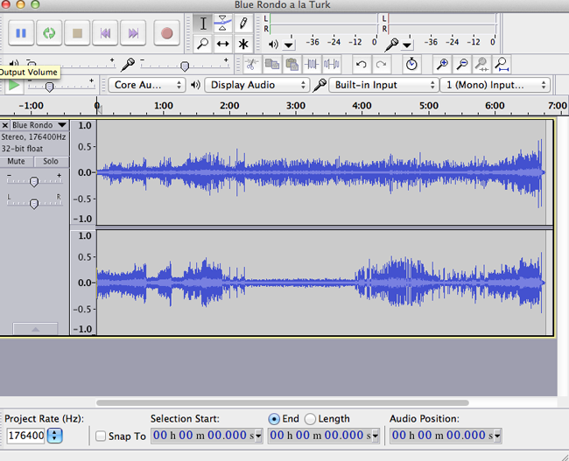This screenshot has width=569, height=461.
Task: Click the Cut scissors icon
Action: pyautogui.click(x=251, y=64)
